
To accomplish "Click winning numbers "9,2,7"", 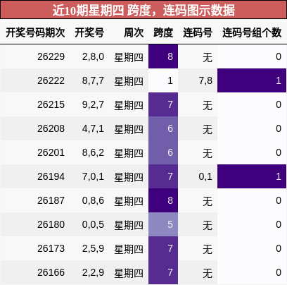I will [x=93, y=104].
